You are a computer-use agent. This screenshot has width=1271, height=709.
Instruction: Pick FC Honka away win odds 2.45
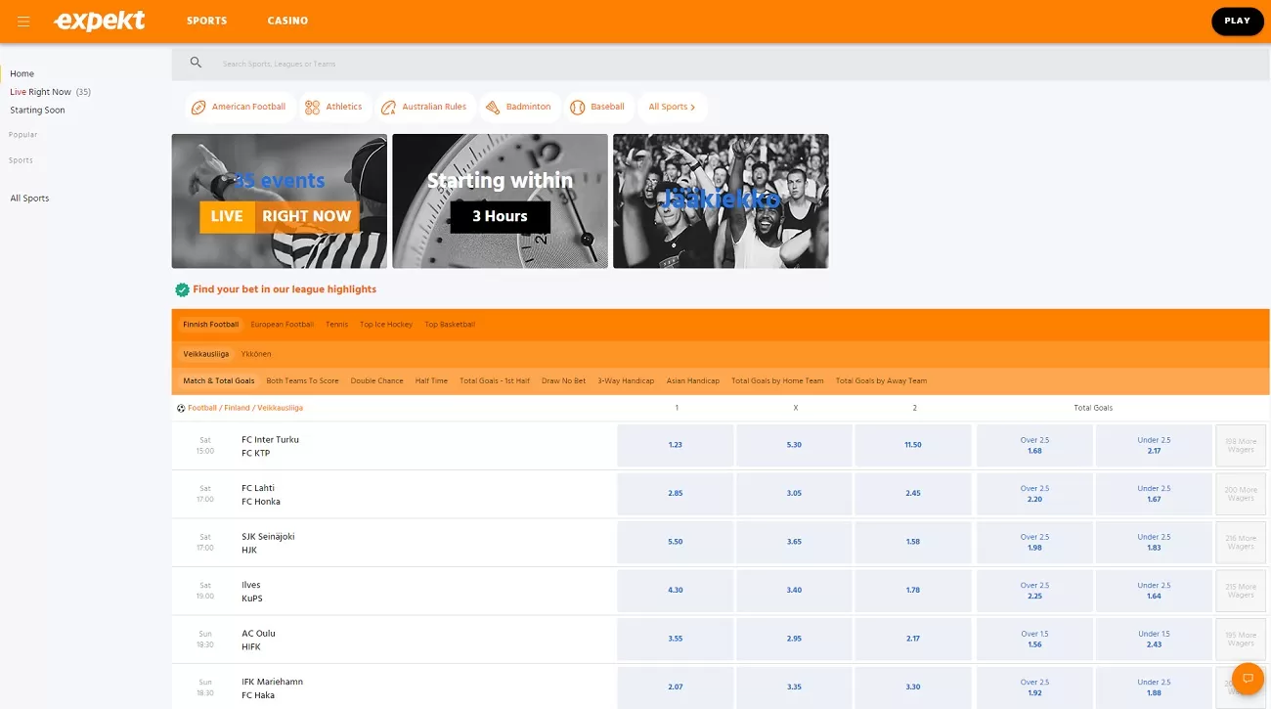[x=913, y=494]
